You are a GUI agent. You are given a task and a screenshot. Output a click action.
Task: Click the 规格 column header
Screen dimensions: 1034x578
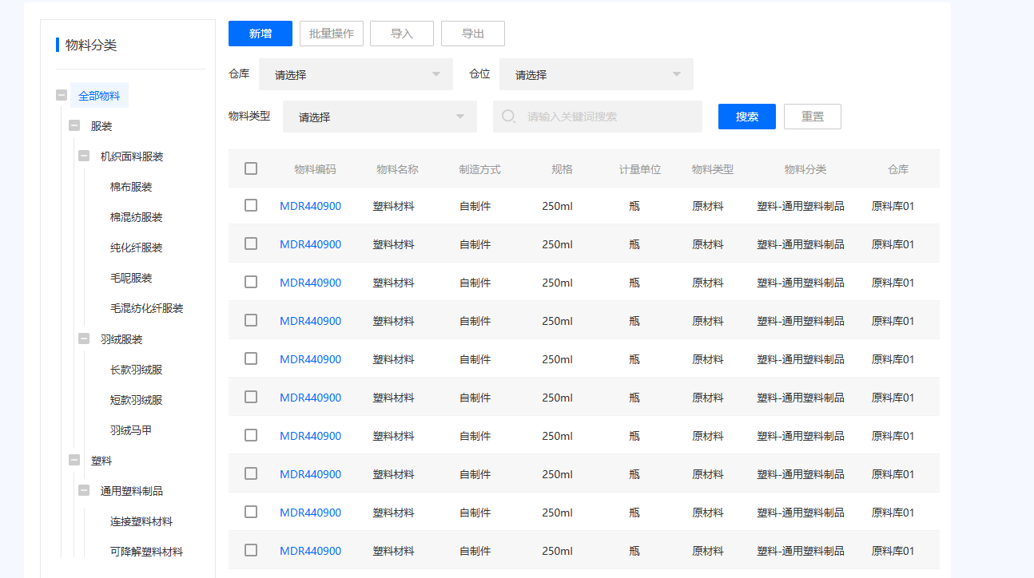coord(562,169)
